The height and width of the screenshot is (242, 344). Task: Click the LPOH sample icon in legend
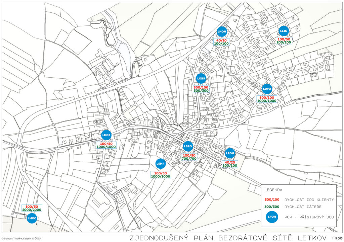tap(271, 217)
